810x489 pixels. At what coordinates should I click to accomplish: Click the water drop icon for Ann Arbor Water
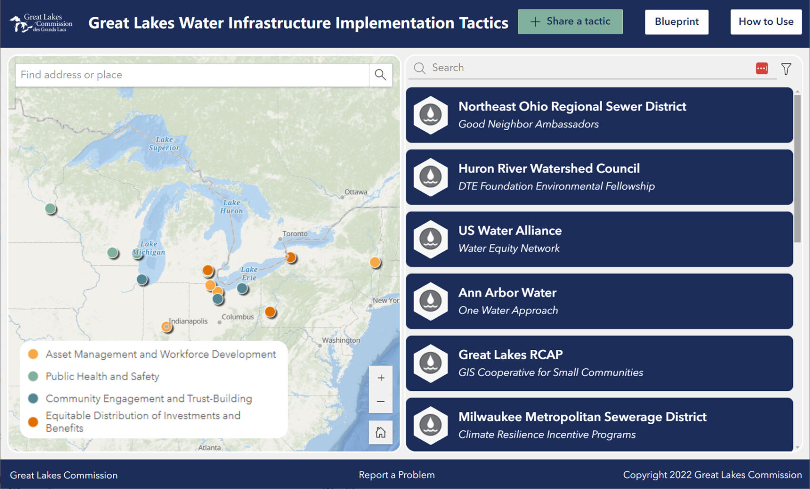tap(431, 301)
